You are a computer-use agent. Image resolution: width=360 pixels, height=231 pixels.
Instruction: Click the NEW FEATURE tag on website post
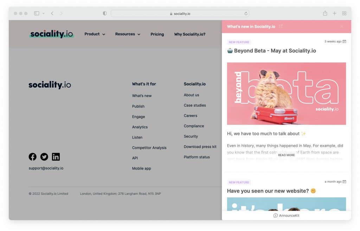239,182
